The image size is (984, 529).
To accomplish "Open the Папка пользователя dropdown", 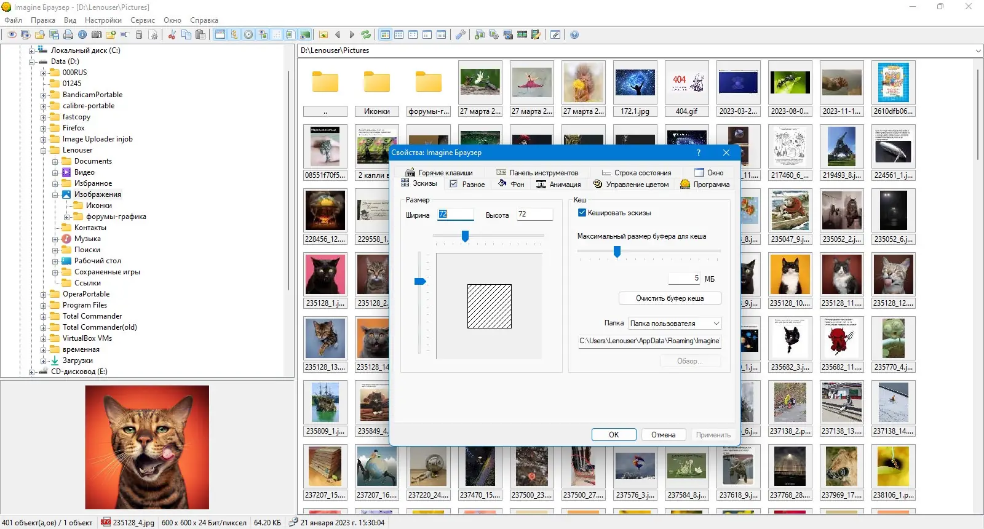I will 675,324.
